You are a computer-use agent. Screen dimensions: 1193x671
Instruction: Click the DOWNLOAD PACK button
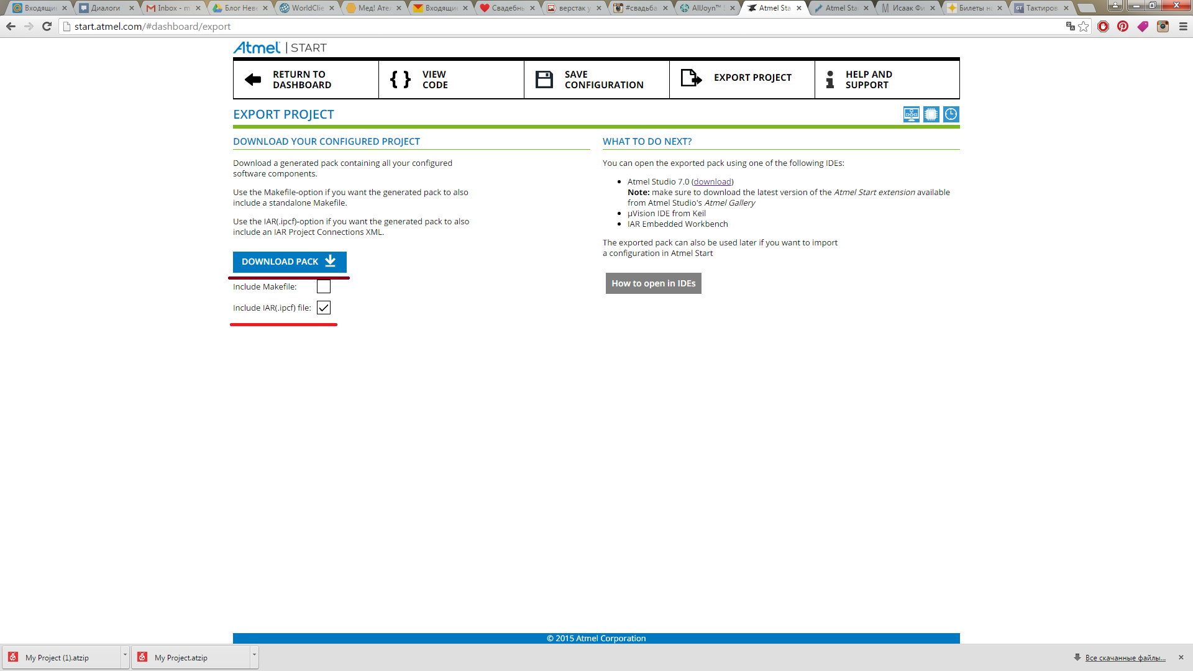pyautogui.click(x=288, y=262)
